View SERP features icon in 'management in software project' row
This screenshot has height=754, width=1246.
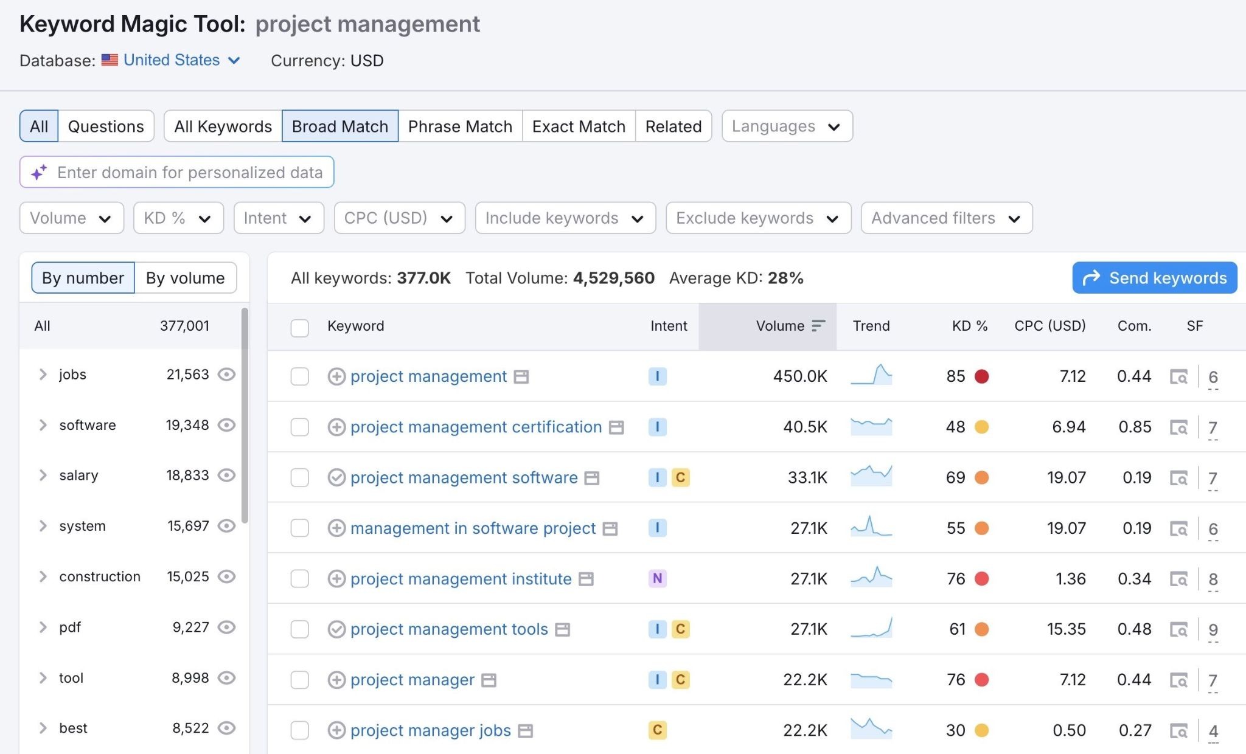click(x=1178, y=528)
